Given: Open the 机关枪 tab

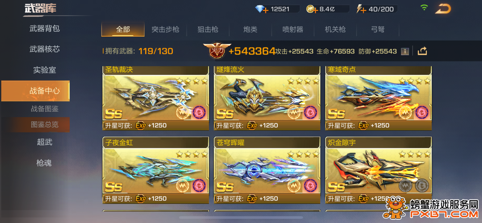Looking at the screenshot, I should 335,30.
